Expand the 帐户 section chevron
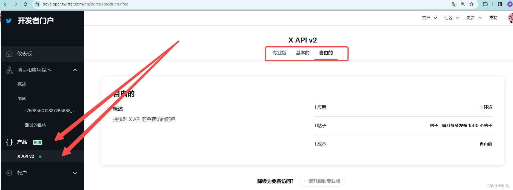The height and width of the screenshot is (190, 513). 75,173
